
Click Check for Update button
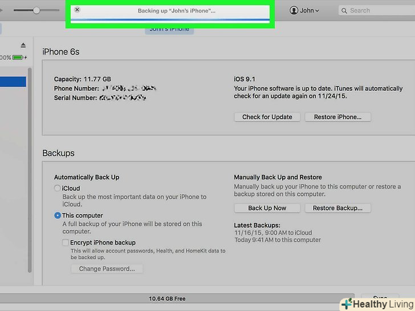click(x=267, y=117)
